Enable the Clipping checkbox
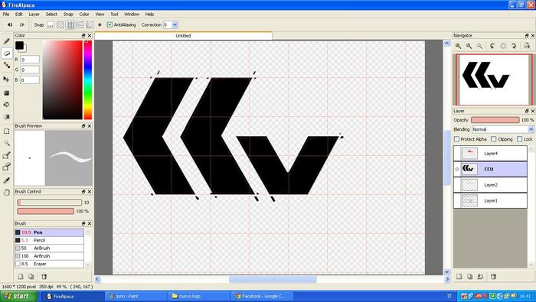The image size is (536, 302). click(493, 139)
